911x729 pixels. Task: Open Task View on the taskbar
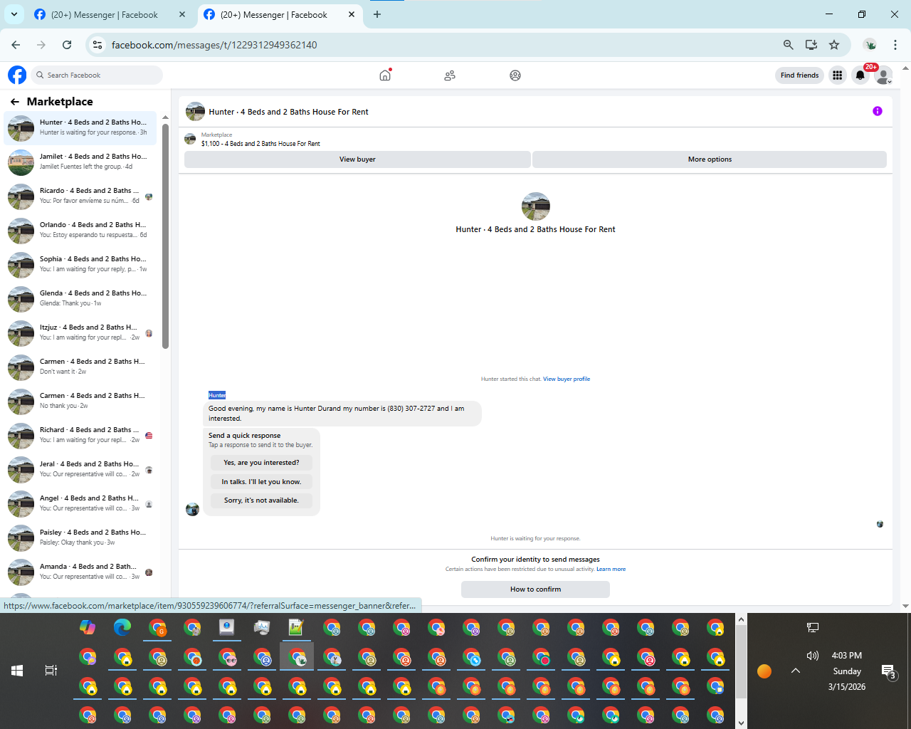click(x=51, y=671)
